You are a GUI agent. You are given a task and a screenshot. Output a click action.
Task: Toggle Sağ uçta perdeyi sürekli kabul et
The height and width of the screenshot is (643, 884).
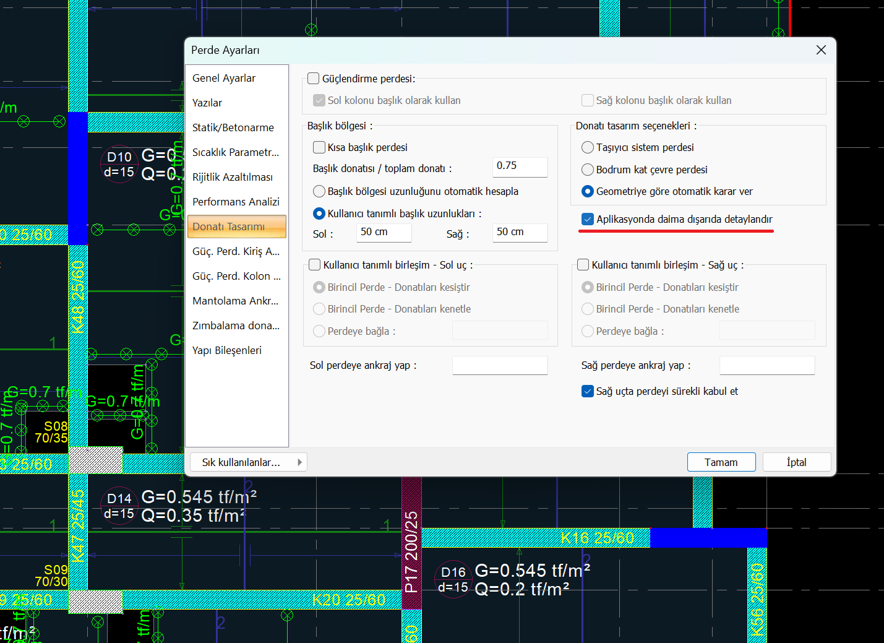point(588,391)
